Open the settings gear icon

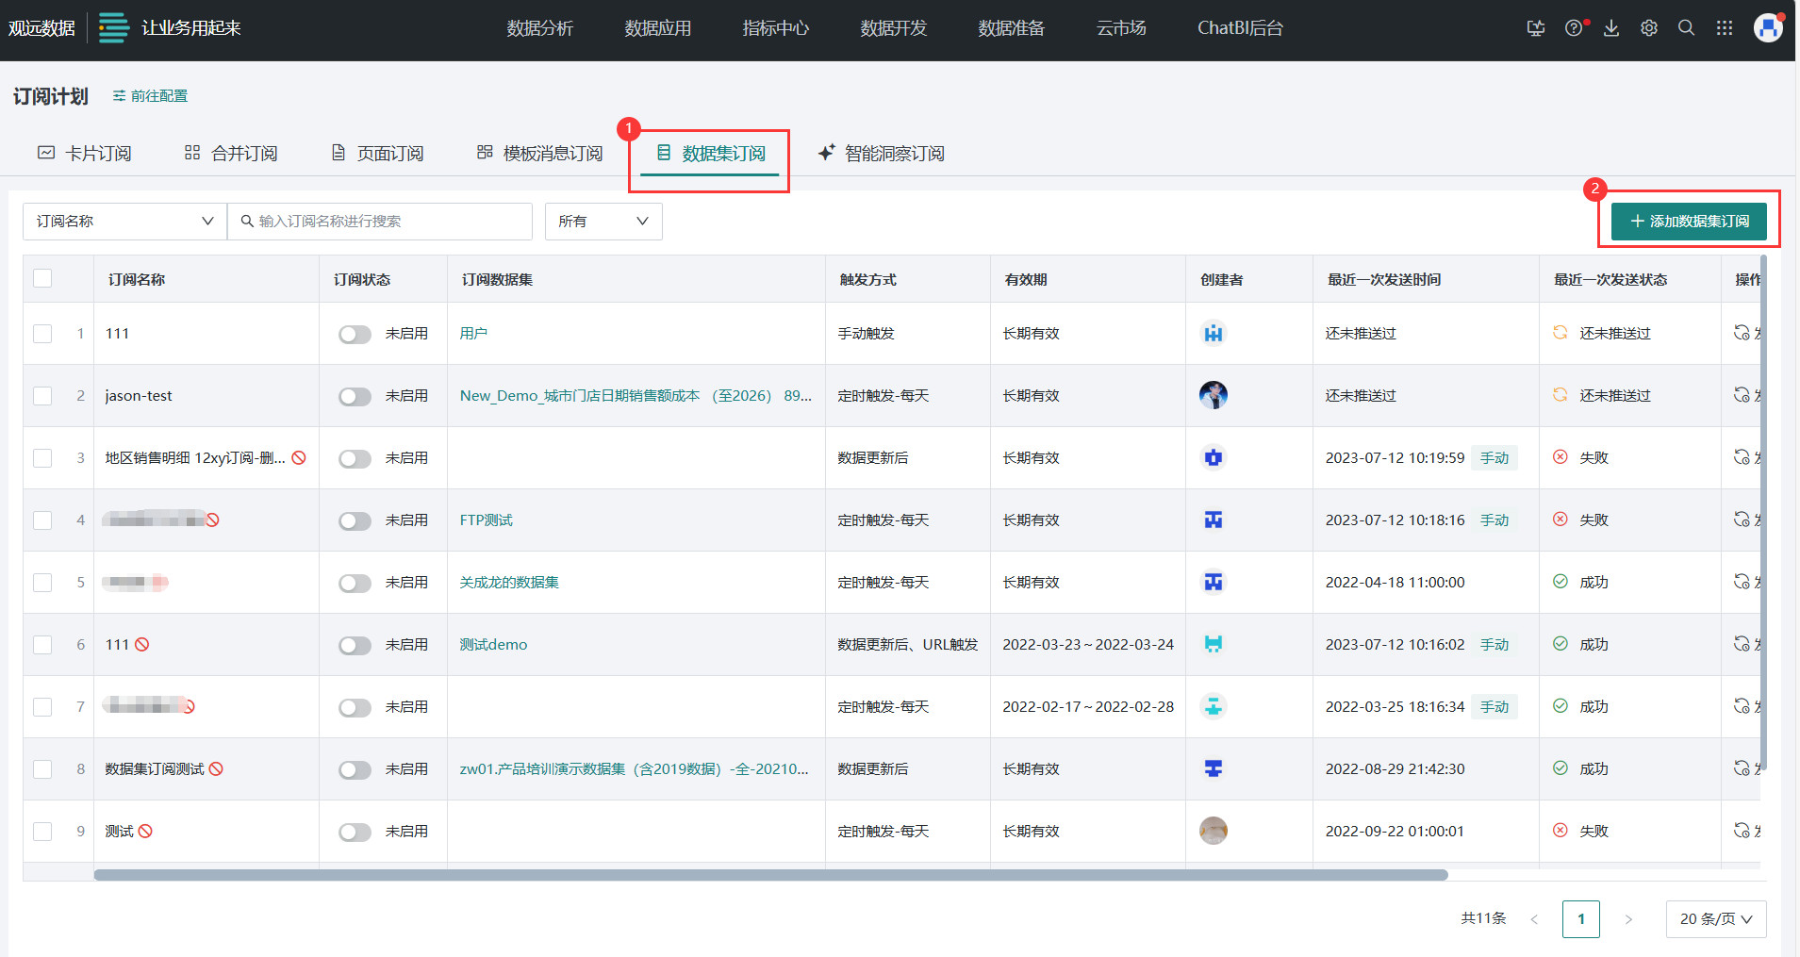1649,28
